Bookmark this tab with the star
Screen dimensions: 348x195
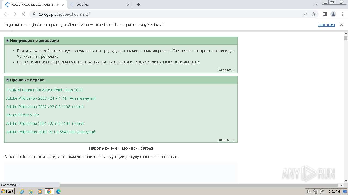point(314,14)
